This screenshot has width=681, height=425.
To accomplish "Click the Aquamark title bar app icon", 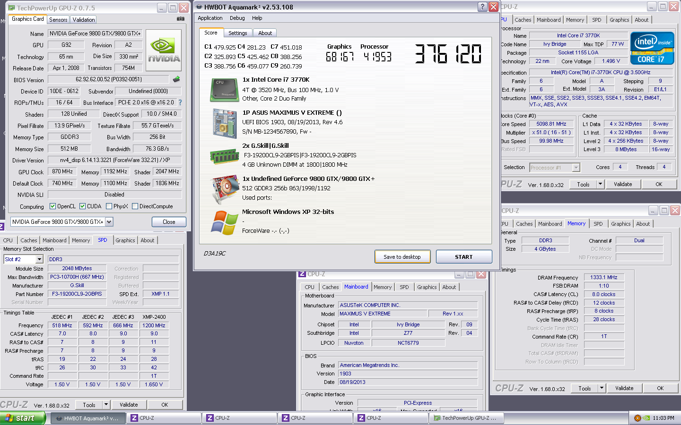I will pos(199,7).
